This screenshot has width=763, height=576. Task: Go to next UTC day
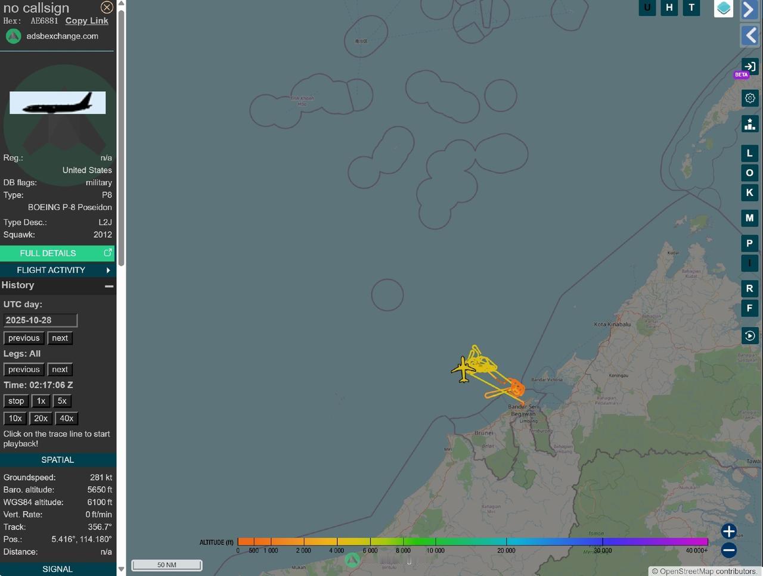point(60,338)
